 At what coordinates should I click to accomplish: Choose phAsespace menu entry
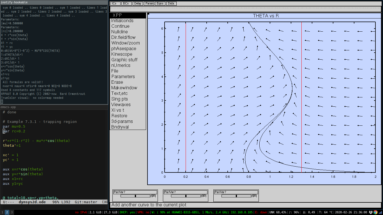[128, 49]
